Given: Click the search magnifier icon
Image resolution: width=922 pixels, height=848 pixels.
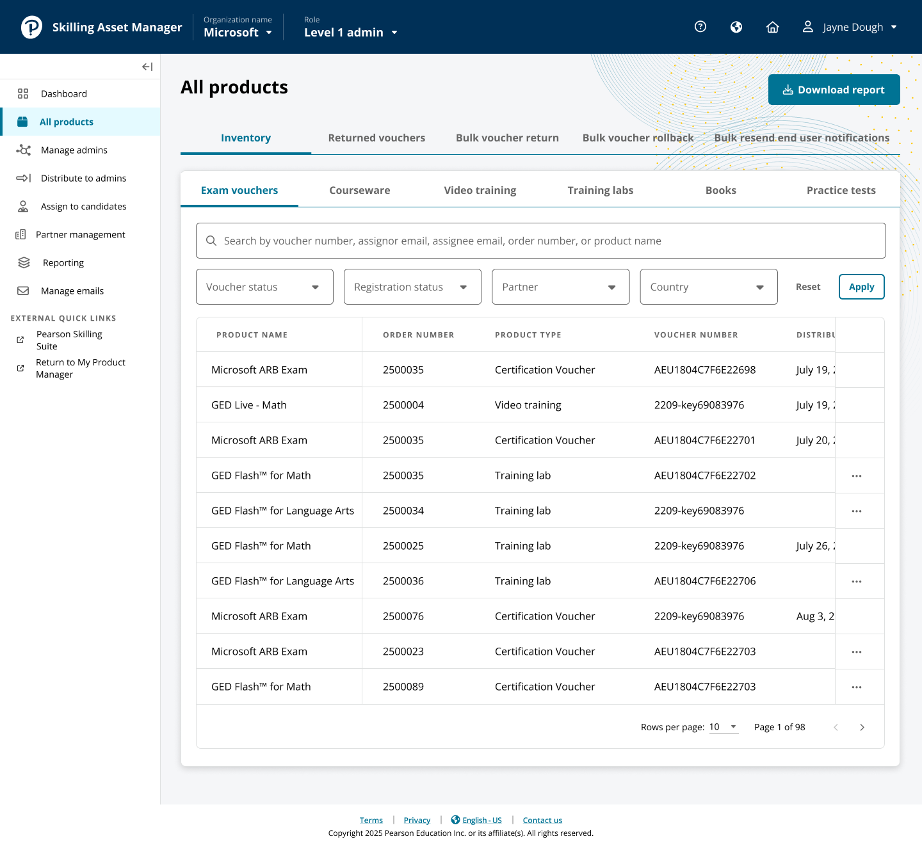Looking at the screenshot, I should 211,241.
